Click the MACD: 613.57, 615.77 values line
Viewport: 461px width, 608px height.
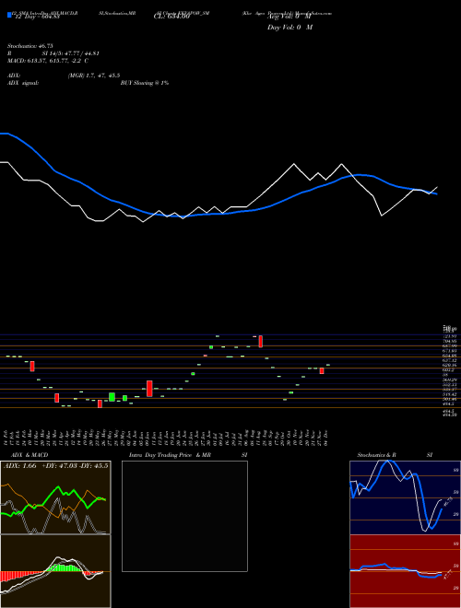coord(48,61)
